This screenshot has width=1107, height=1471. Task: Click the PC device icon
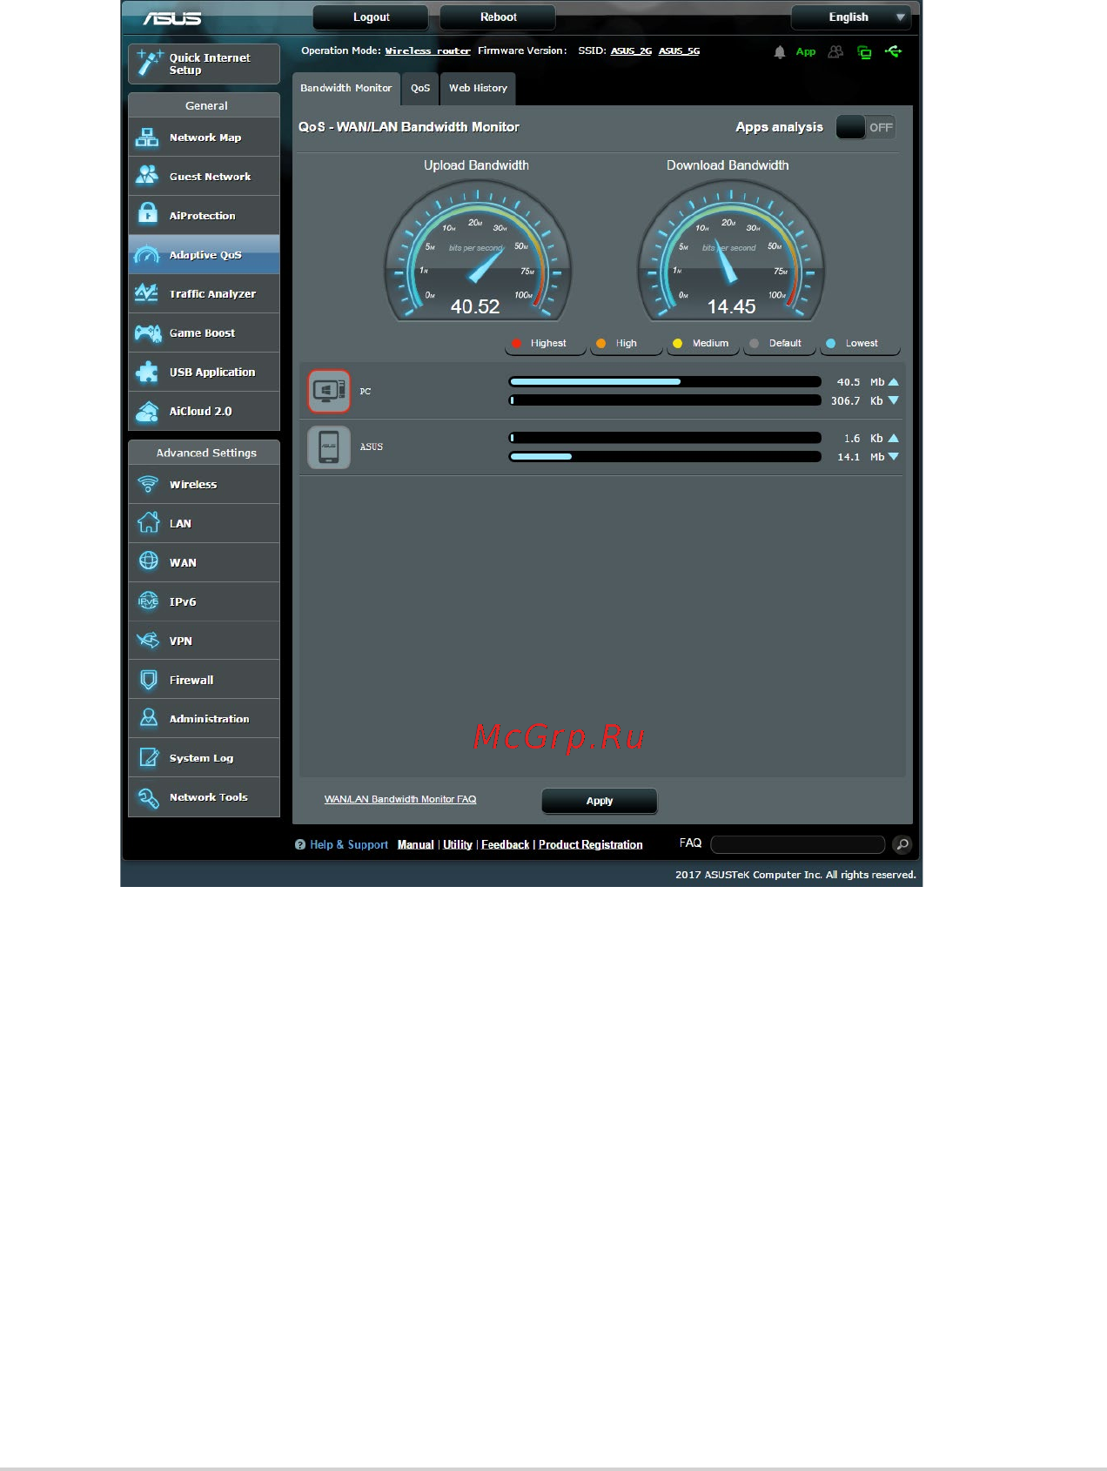click(329, 391)
